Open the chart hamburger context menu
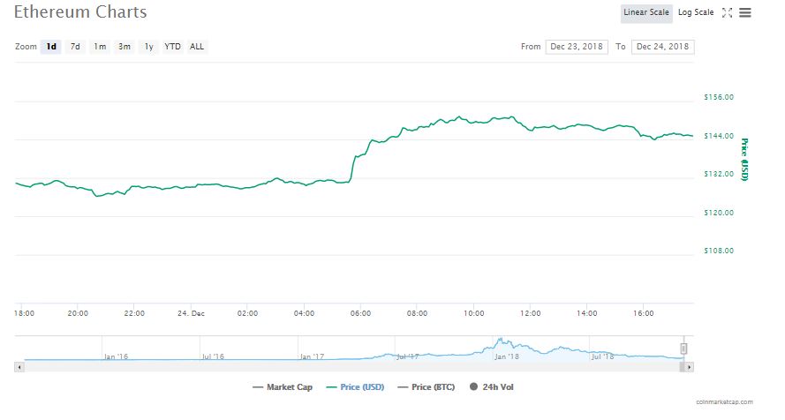This screenshot has width=785, height=420. (745, 12)
